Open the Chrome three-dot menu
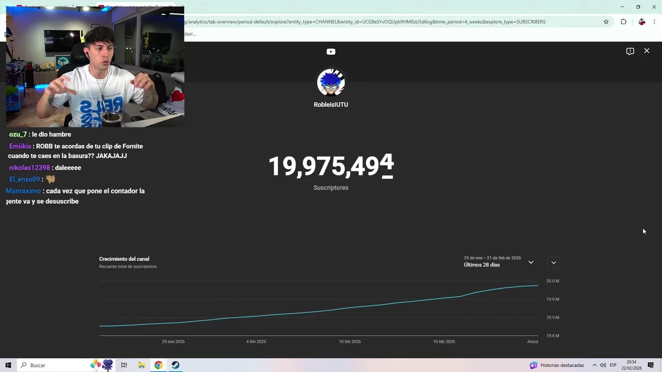This screenshot has height=372, width=662. 655,22
